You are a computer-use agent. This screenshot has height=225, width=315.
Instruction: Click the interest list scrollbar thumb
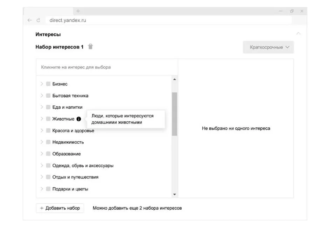tap(174, 113)
